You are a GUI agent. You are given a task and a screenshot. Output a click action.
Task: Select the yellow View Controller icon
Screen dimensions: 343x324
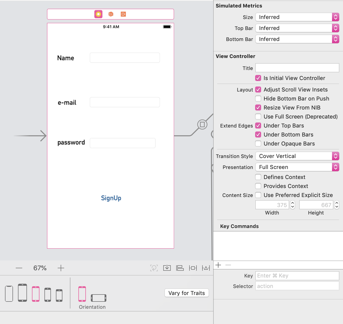pos(98,14)
